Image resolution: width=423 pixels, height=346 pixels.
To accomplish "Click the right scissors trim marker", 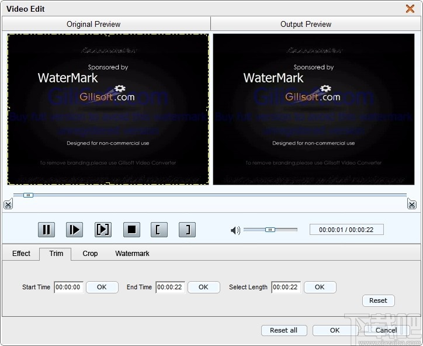I will (412, 204).
